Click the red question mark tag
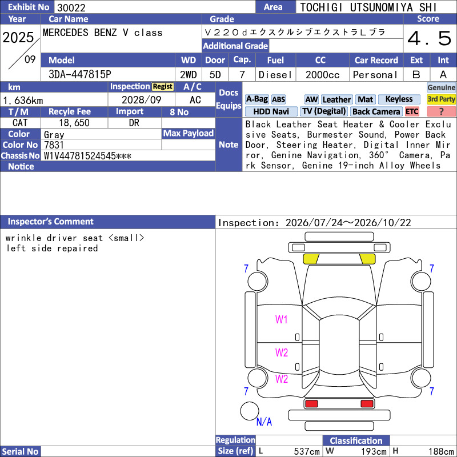Image resolution: width=457 pixels, height=457 pixels. pyautogui.click(x=441, y=111)
